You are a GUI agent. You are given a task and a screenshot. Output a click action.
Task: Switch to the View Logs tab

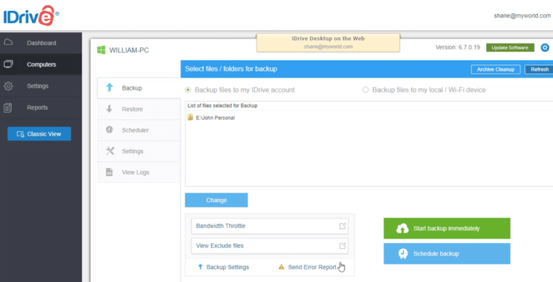pyautogui.click(x=135, y=172)
